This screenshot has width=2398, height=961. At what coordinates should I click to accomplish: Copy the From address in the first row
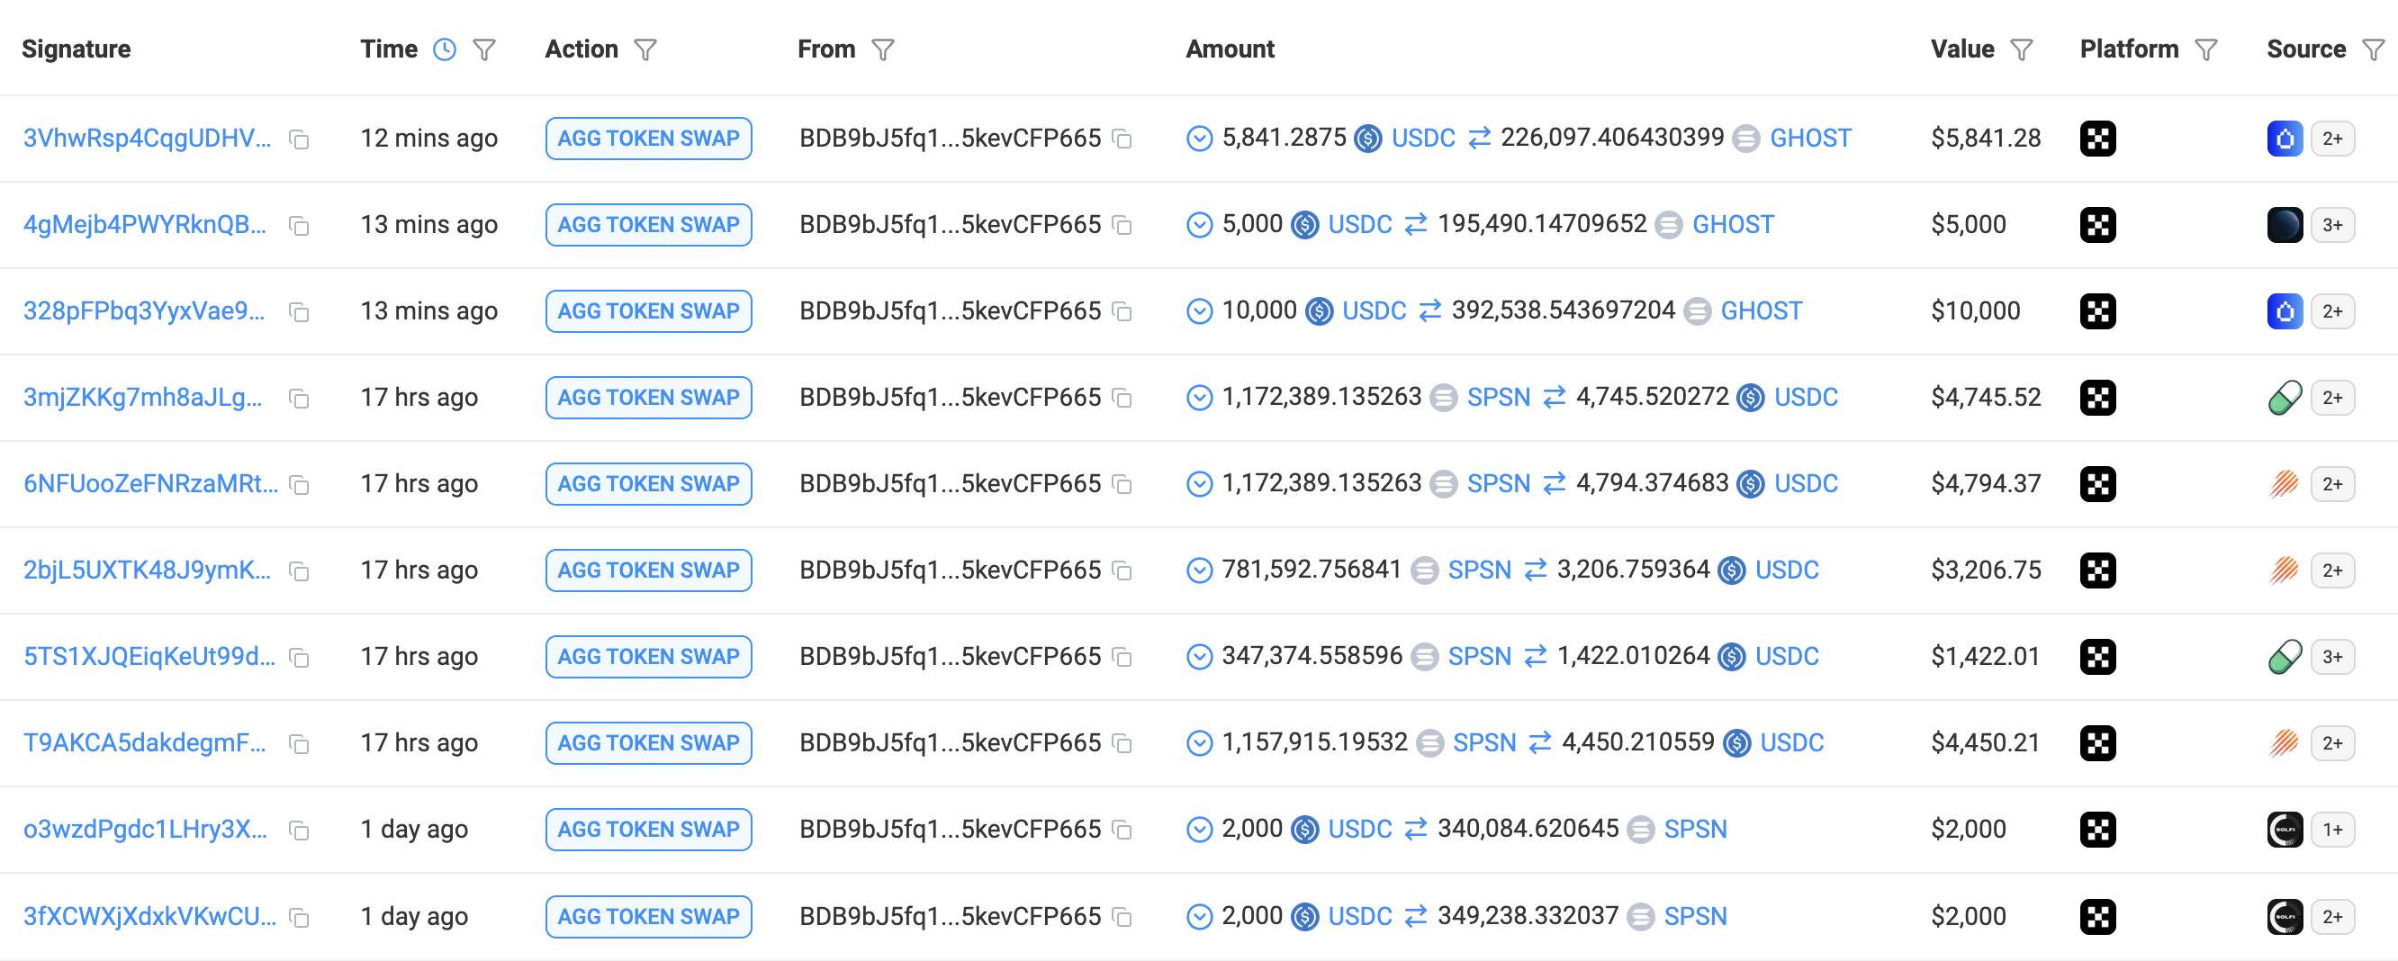point(1122,139)
